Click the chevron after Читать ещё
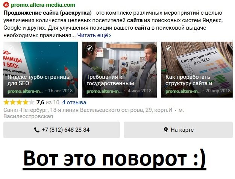This screenshot has width=235, height=179. coord(110,36)
